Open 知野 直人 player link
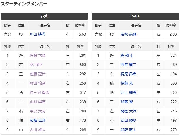Viewport: 180px width, 137px height. [x=129, y=130]
